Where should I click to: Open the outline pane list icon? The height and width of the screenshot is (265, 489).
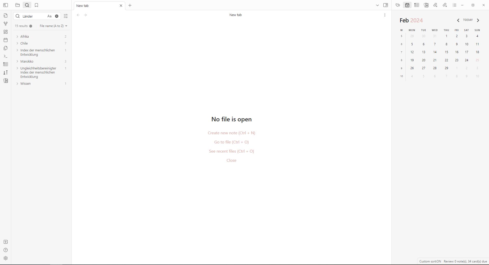tap(454, 5)
